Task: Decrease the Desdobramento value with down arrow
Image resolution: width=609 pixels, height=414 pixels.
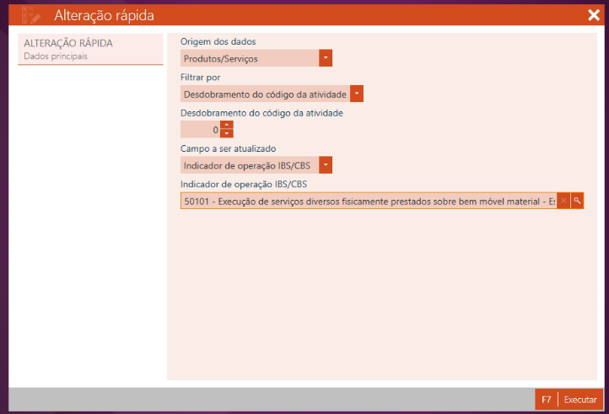Action: click(227, 134)
